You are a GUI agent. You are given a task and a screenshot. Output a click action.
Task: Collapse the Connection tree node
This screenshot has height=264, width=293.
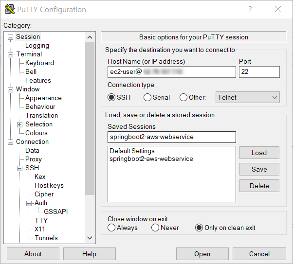pyautogui.click(x=10, y=142)
